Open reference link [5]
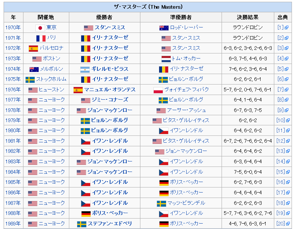This screenshot has width=297, height=229. pyautogui.click(x=280, y=69)
